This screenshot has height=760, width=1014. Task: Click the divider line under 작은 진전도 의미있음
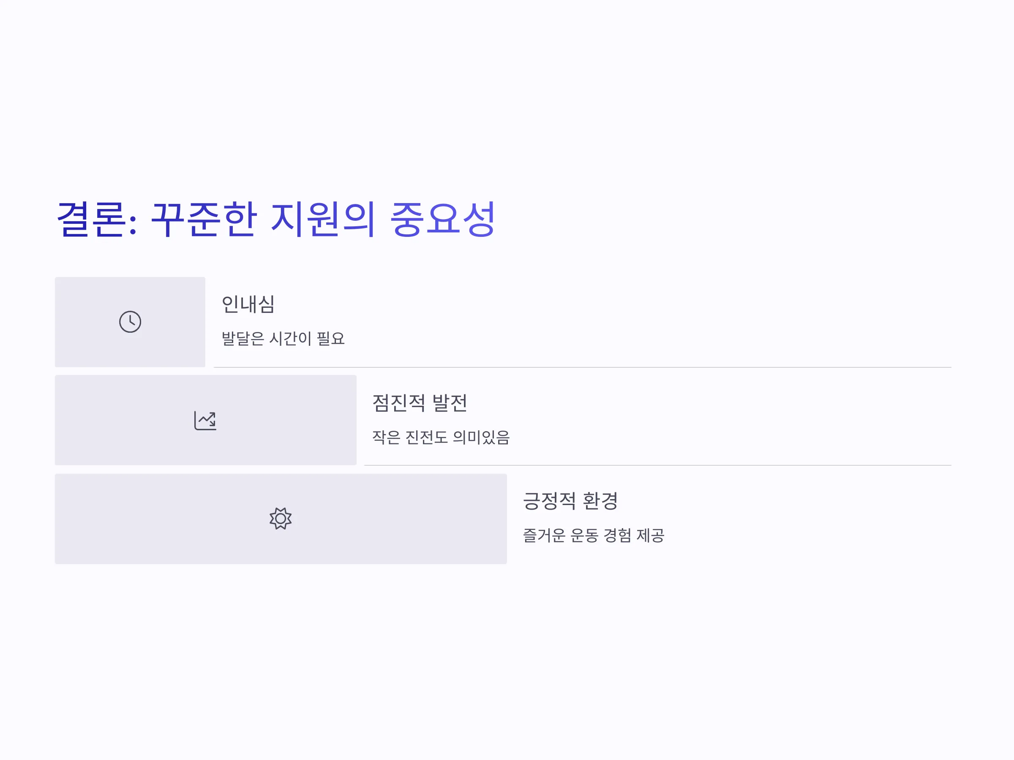click(x=658, y=465)
